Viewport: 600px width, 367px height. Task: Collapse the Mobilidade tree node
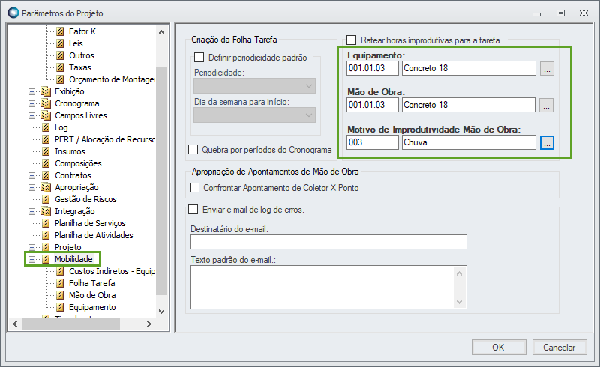pyautogui.click(x=32, y=259)
